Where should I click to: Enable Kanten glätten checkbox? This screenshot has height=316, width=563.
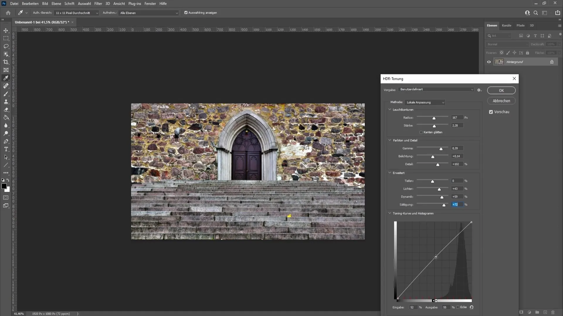(421, 132)
